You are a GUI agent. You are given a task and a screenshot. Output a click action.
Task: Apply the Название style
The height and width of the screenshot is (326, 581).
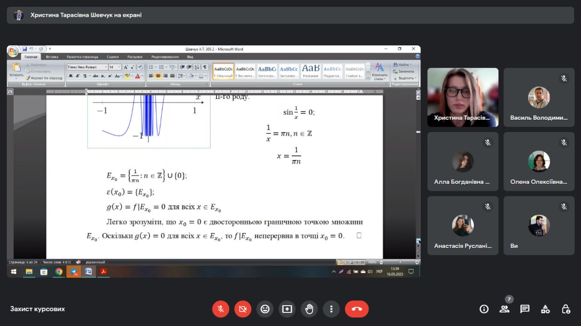pos(311,71)
